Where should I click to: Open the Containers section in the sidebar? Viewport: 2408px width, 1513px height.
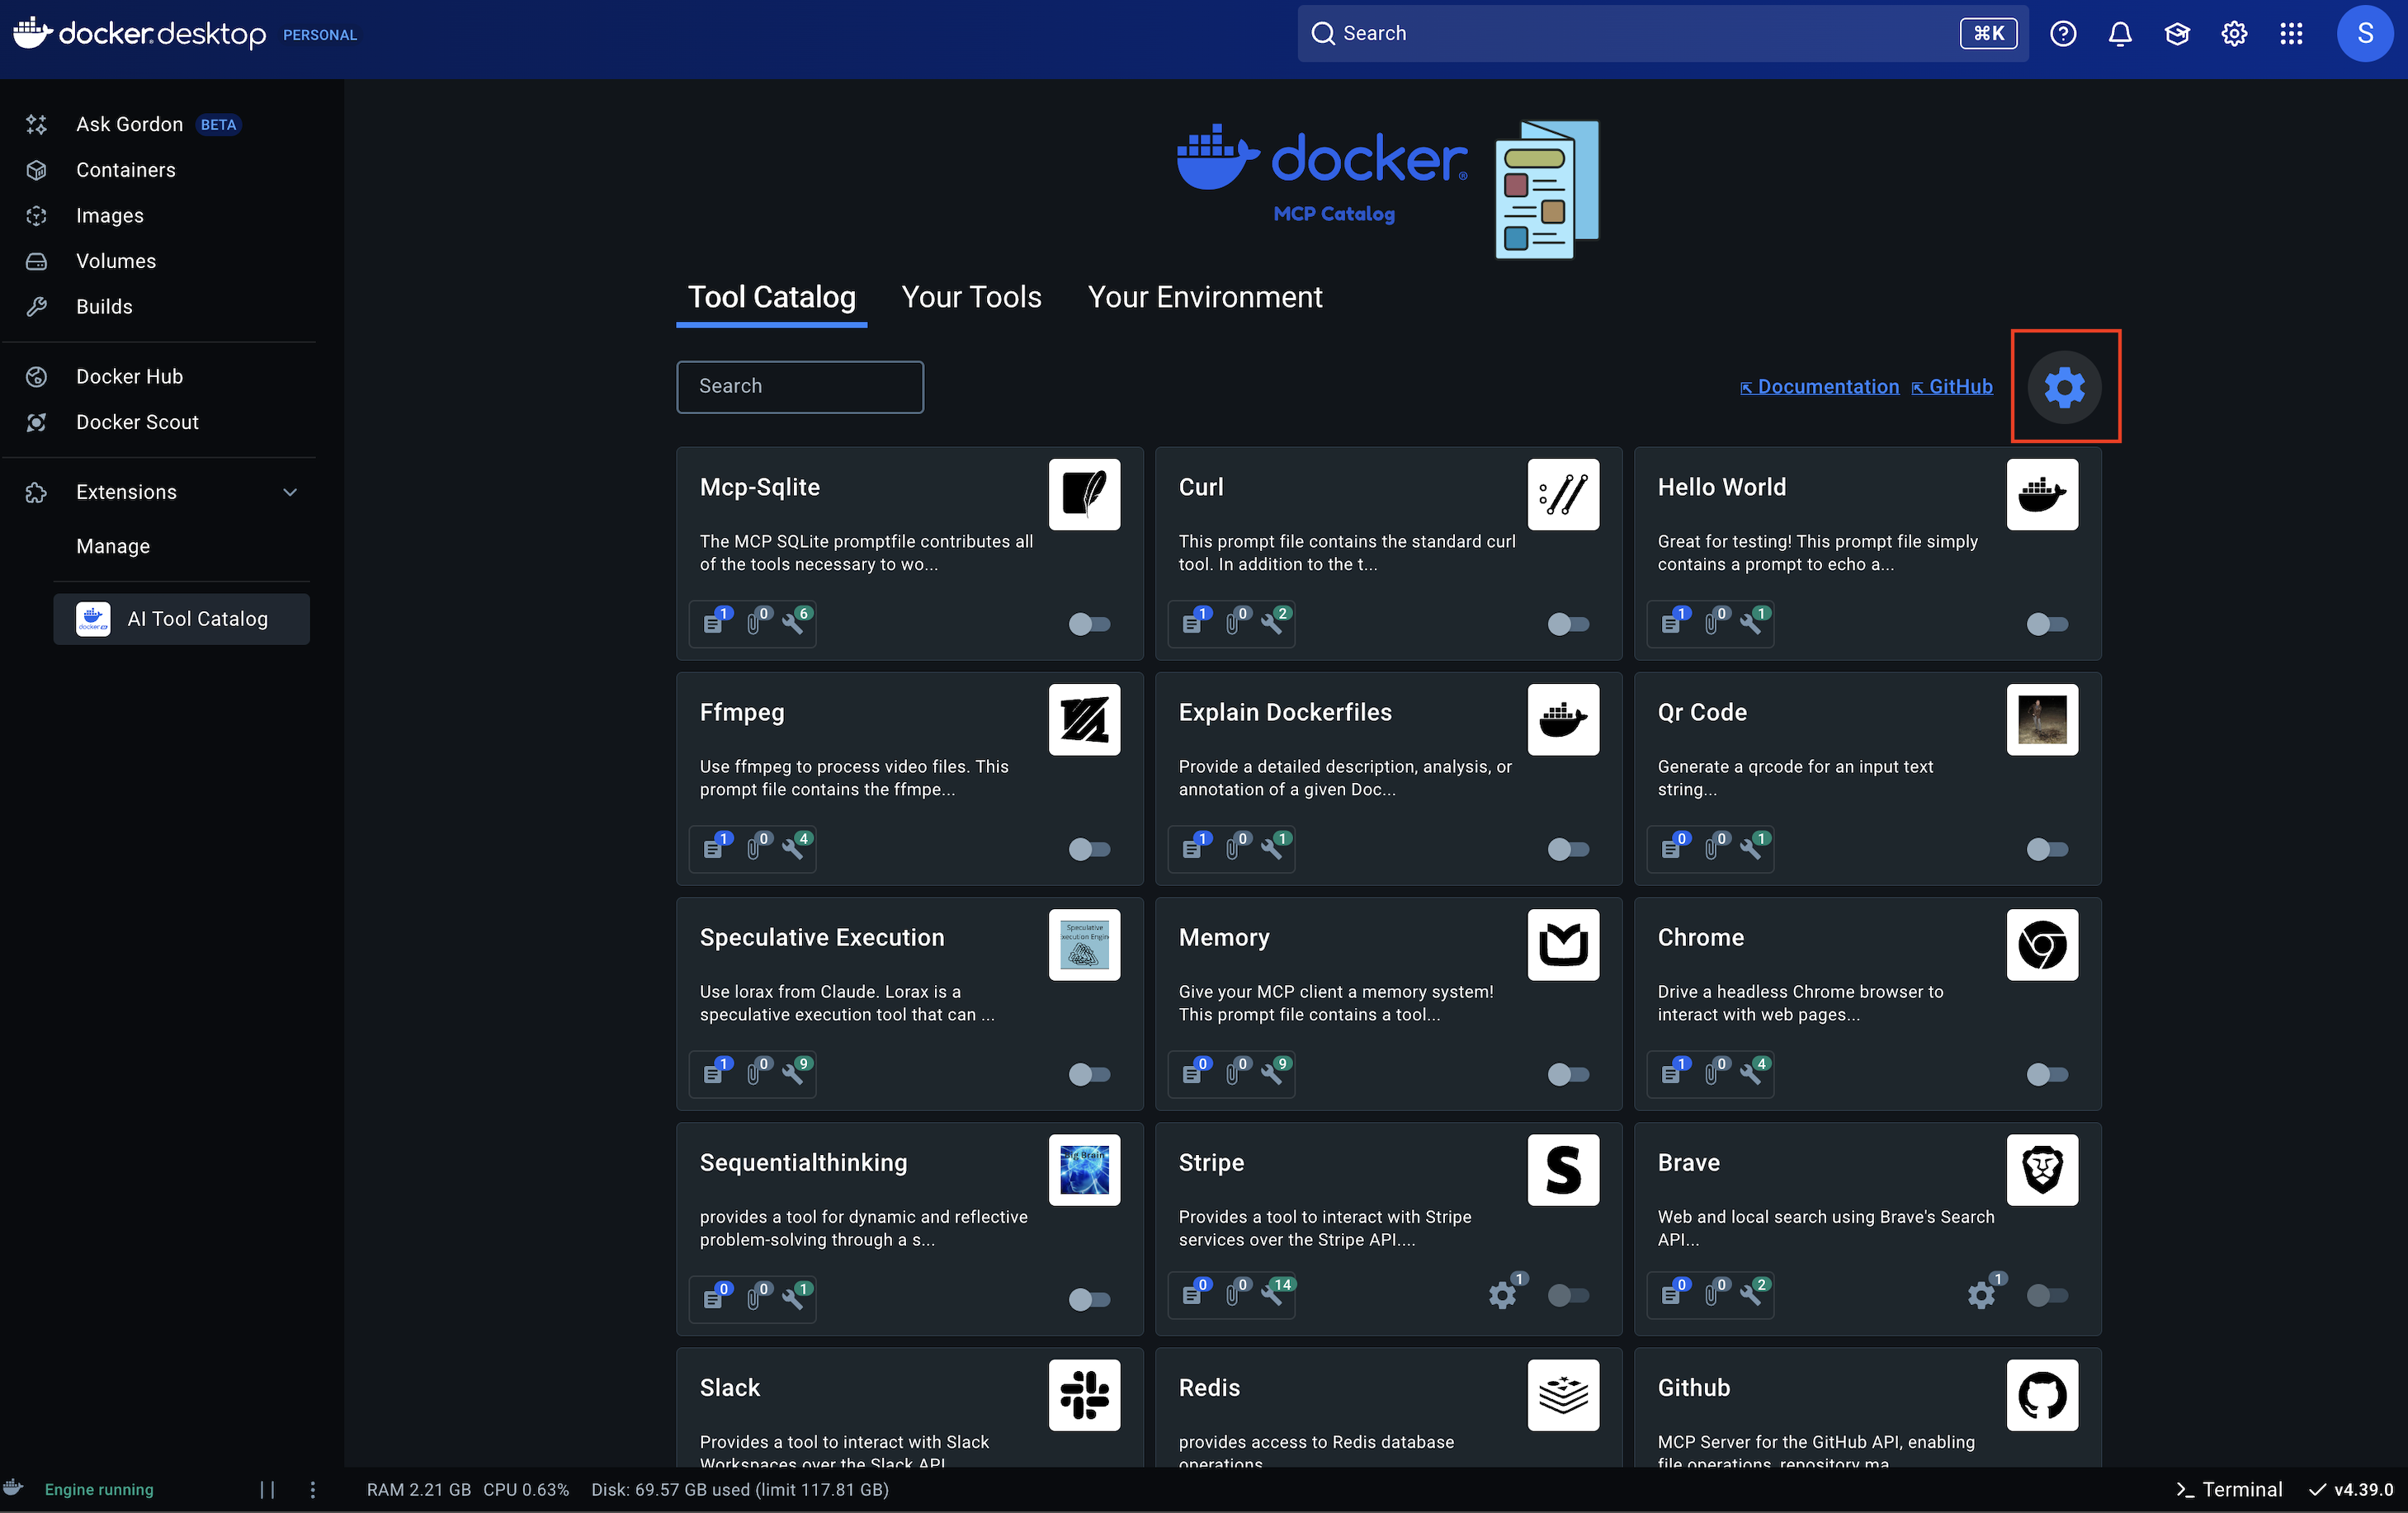point(126,170)
